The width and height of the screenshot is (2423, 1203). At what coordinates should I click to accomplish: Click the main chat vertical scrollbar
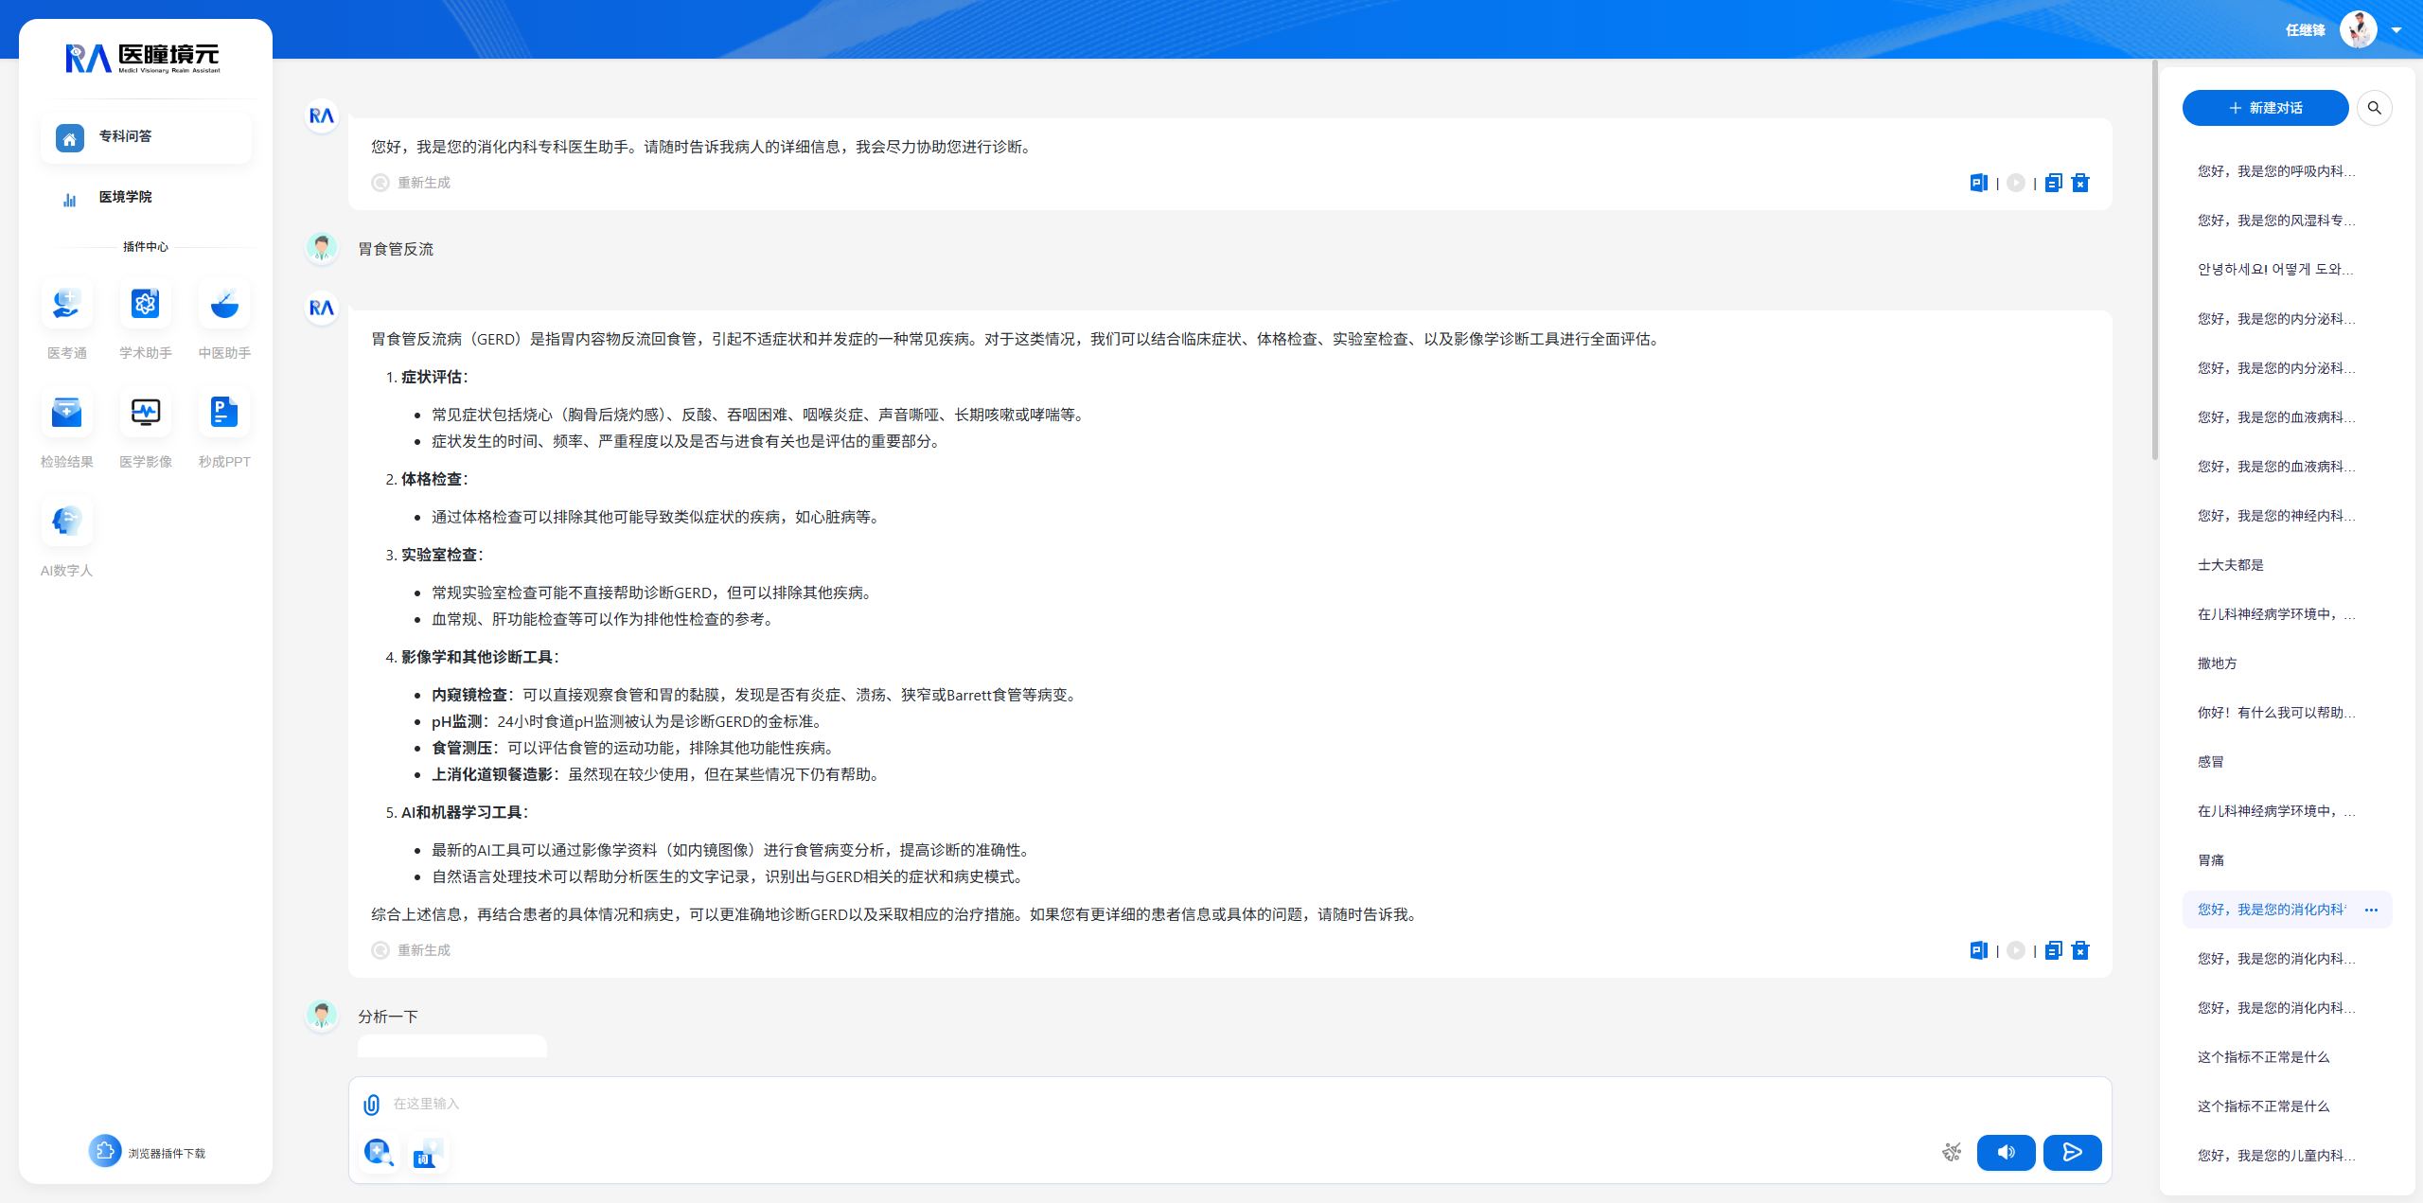[2154, 260]
